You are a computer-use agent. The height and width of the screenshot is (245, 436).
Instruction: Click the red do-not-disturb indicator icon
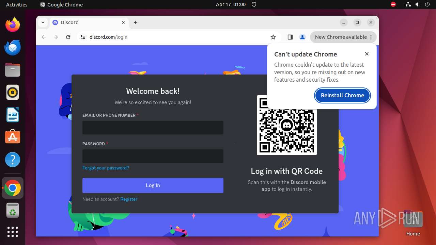coord(393,4)
